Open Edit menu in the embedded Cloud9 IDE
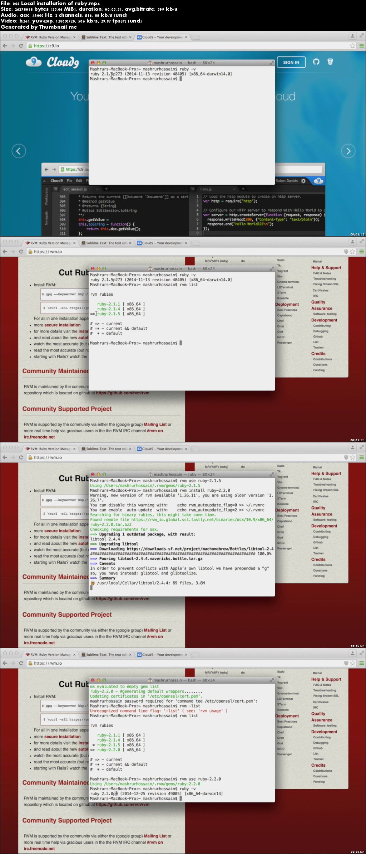The height and width of the screenshot is (854, 366). click(79, 181)
